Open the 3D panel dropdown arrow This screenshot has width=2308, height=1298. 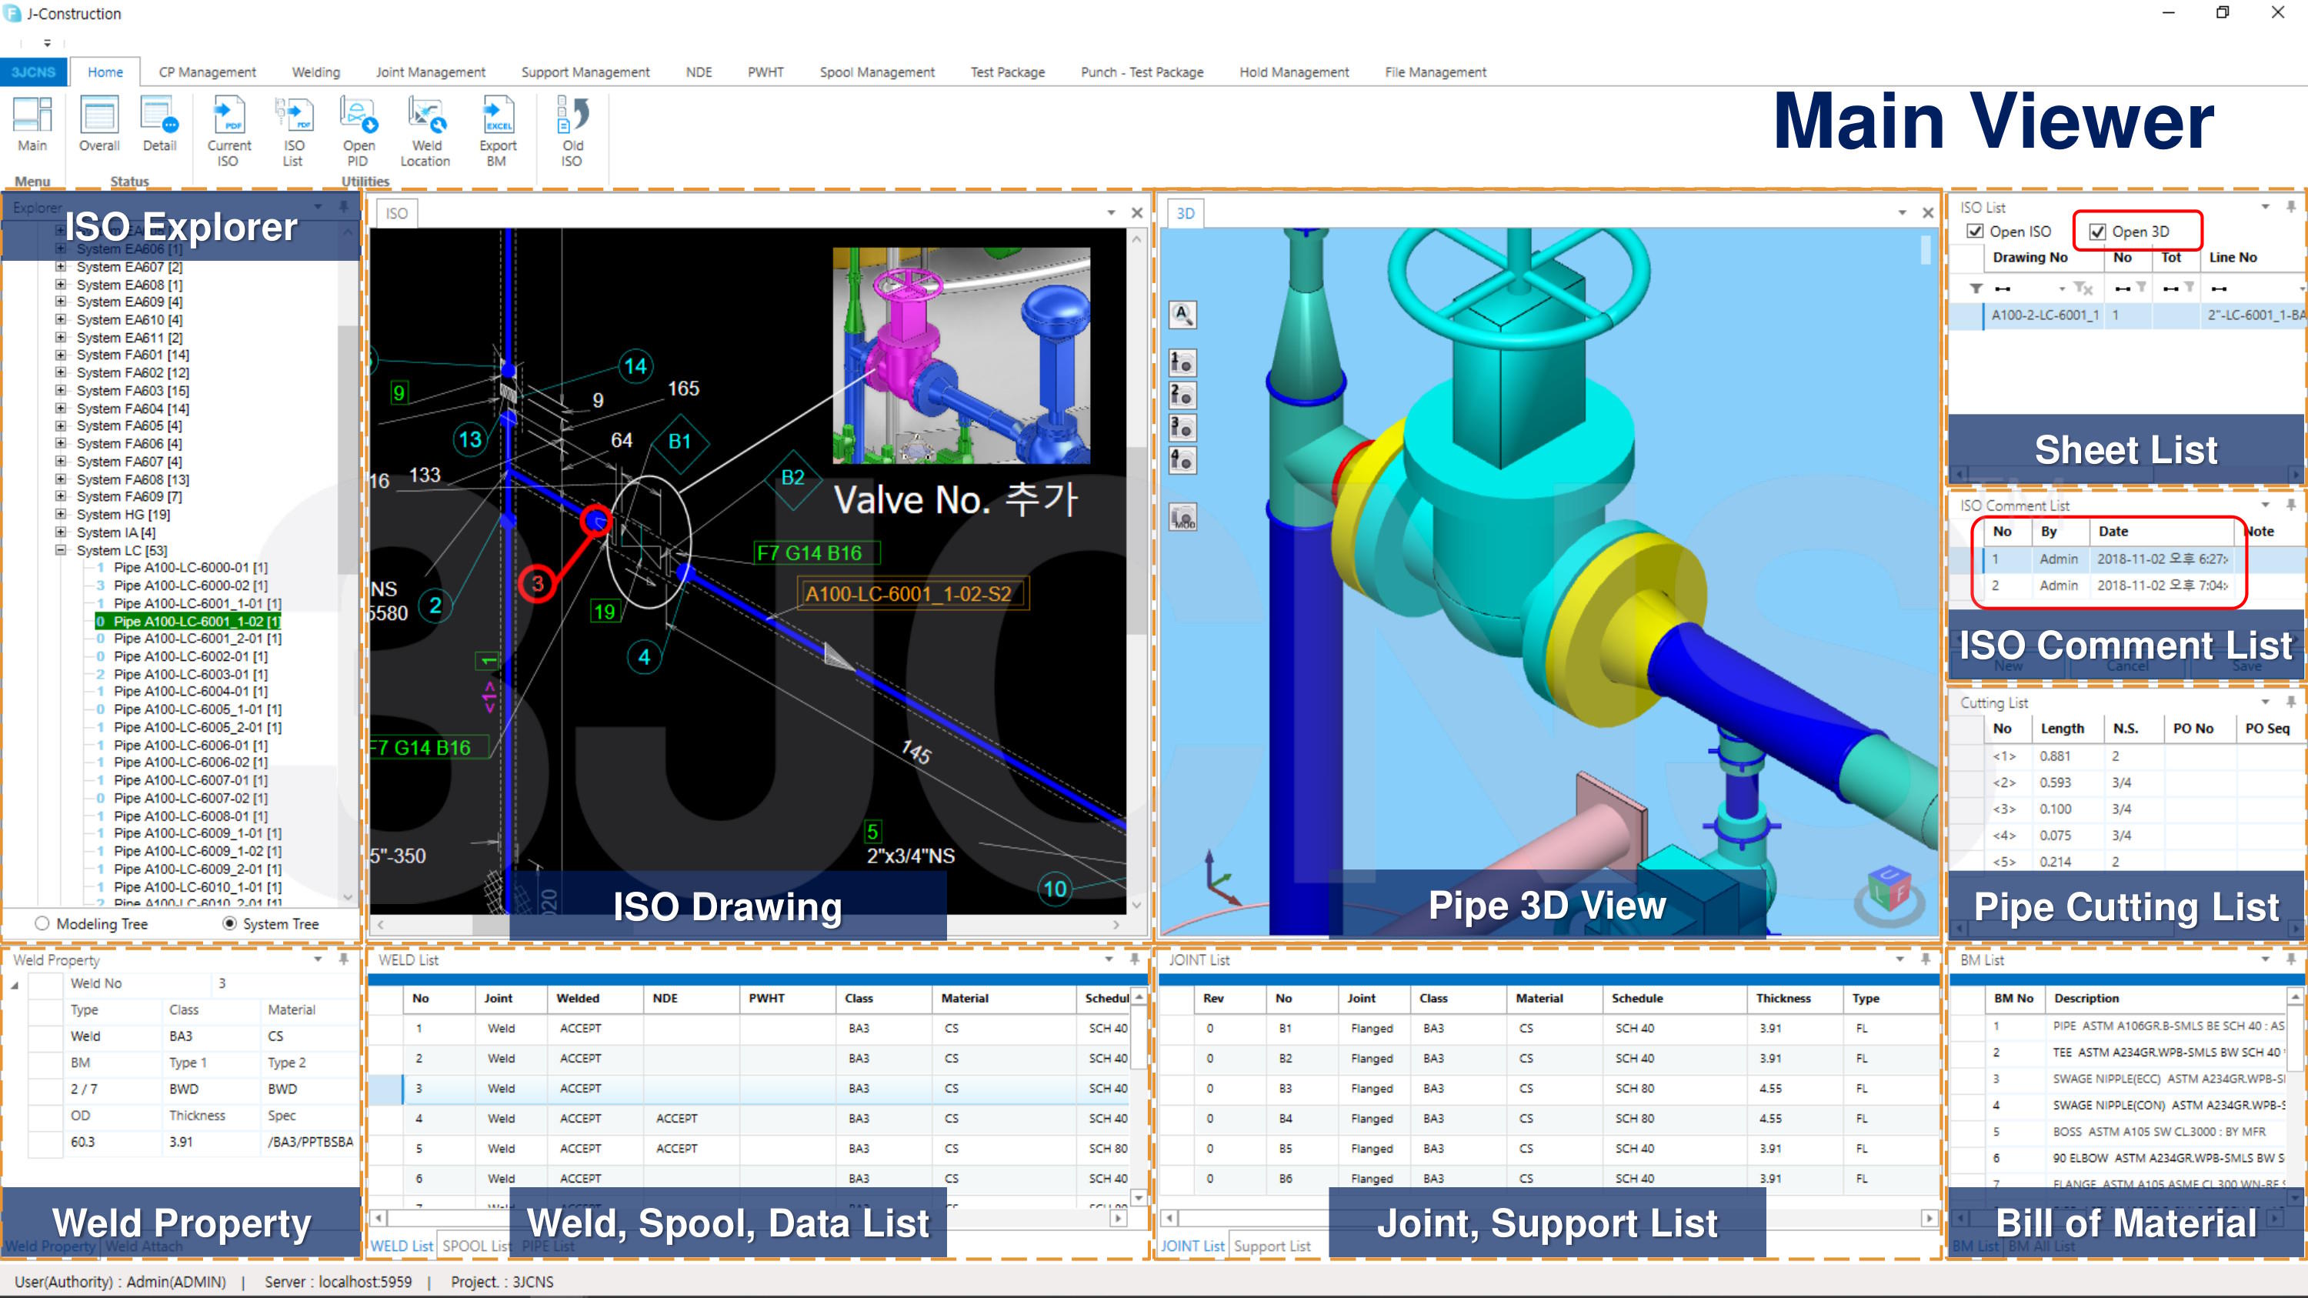[x=1902, y=213]
